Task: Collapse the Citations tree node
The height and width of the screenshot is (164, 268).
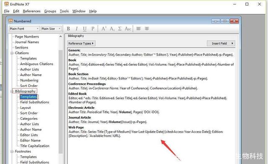Action: [12, 53]
